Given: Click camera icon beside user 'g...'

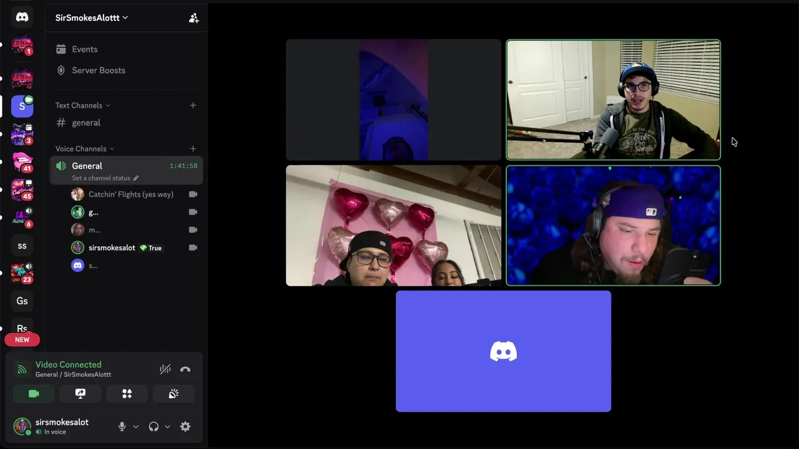Looking at the screenshot, I should (x=193, y=212).
